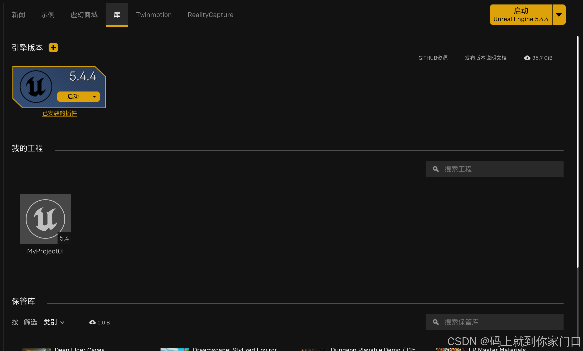Click the magnifier icon in the vault search box

tap(436, 322)
